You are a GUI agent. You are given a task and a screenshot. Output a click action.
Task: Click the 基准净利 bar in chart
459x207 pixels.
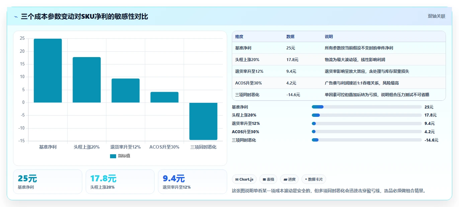pos(48,70)
